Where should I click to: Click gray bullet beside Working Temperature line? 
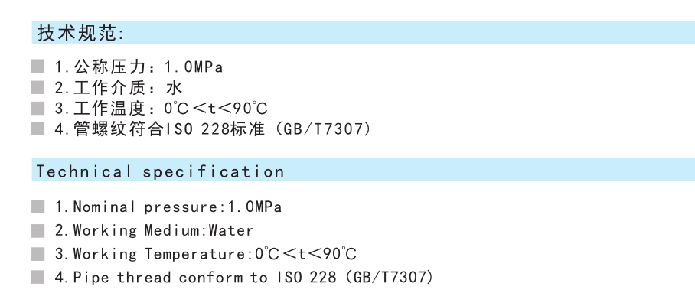click(x=38, y=254)
